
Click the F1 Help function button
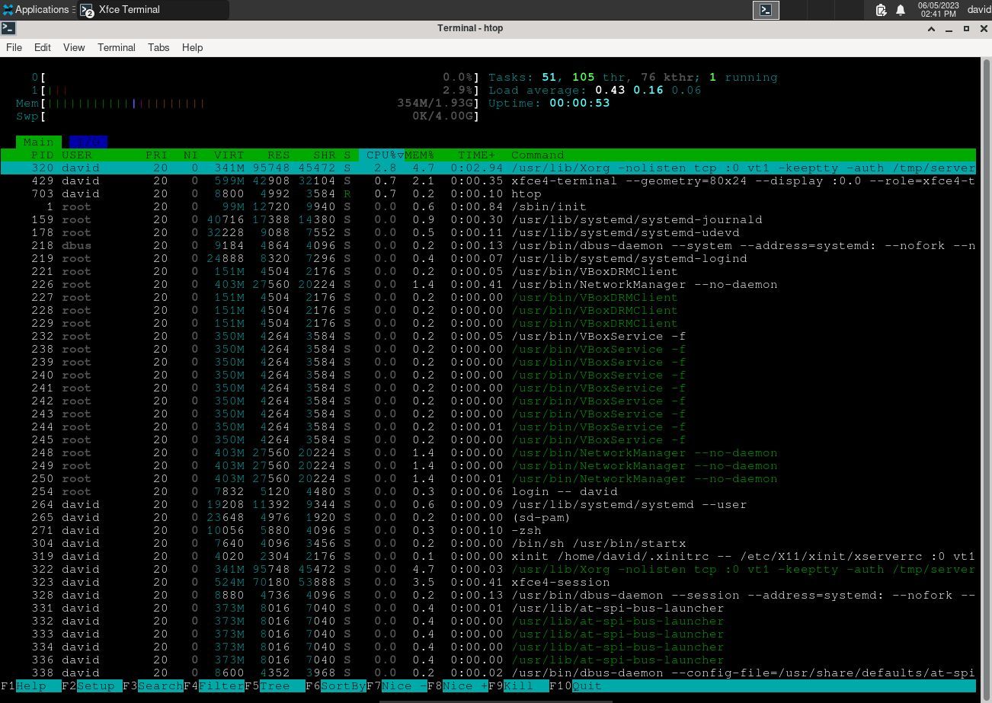point(30,685)
